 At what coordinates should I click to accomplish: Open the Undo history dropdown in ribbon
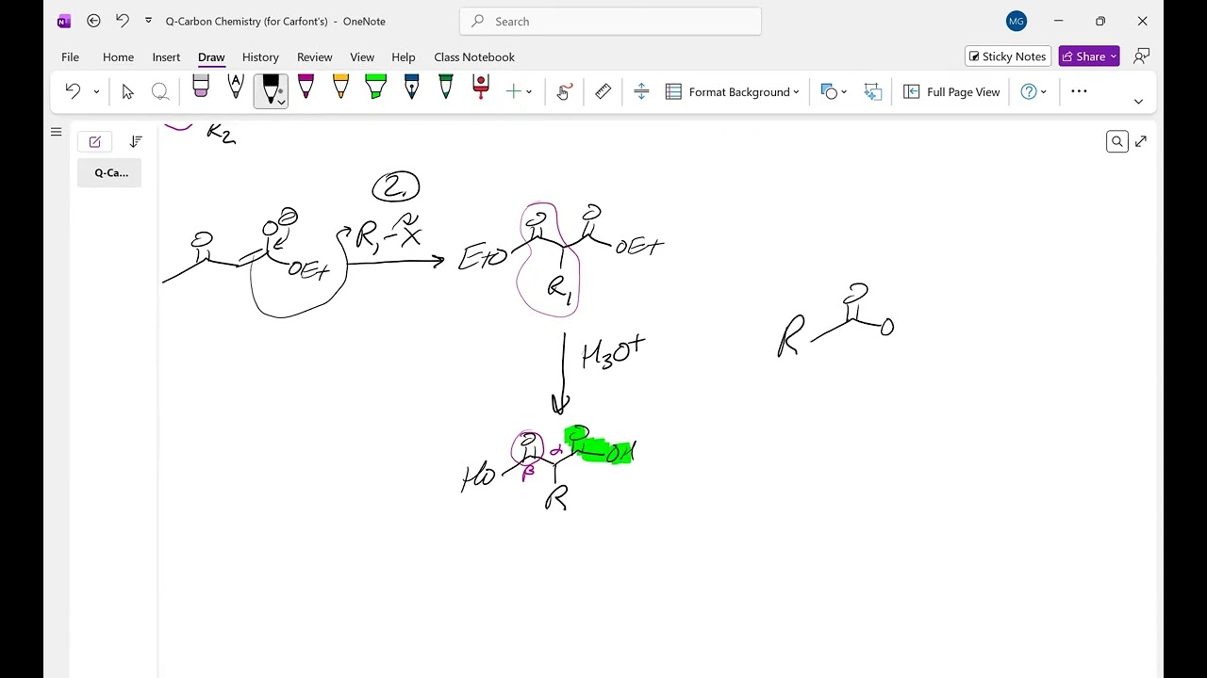pos(96,92)
